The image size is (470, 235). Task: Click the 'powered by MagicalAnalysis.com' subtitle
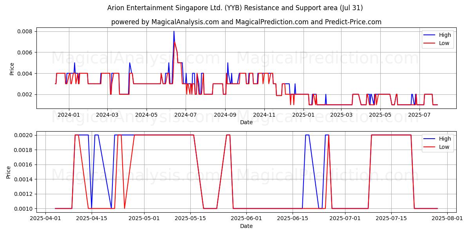coord(246,22)
